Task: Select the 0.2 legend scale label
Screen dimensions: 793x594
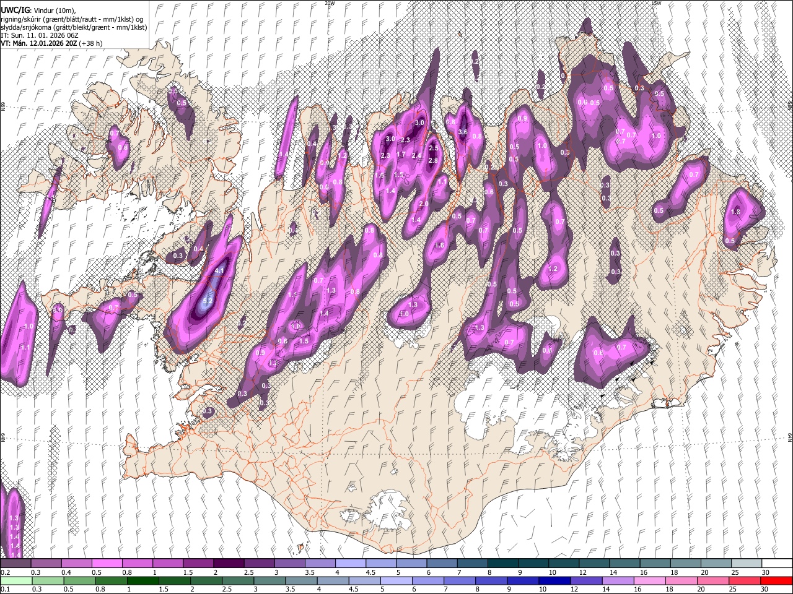Action: [5, 572]
